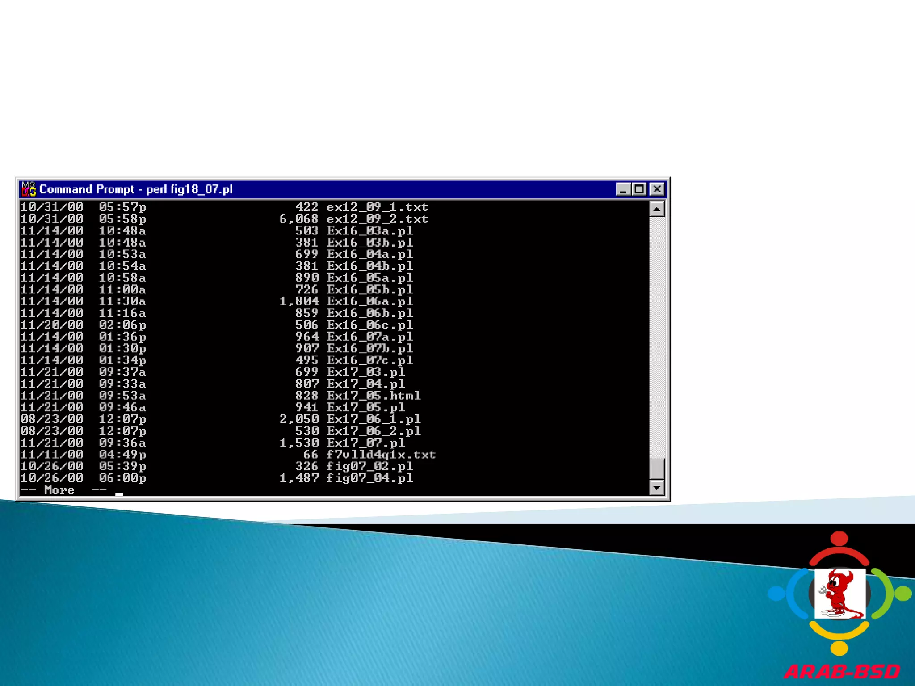Image resolution: width=915 pixels, height=686 pixels.
Task: Maximize the Command Prompt window
Action: coord(639,189)
